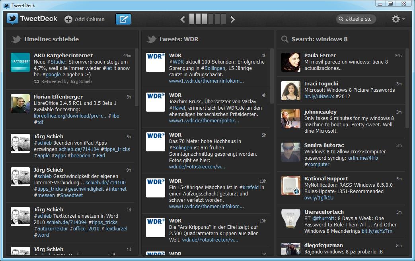The width and height of the screenshot is (415, 261).
Task: Open the #Studie hashtag link
Action: [56, 62]
